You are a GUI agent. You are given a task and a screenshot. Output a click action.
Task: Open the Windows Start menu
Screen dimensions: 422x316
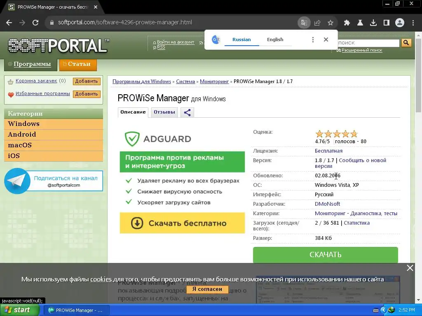20,310
